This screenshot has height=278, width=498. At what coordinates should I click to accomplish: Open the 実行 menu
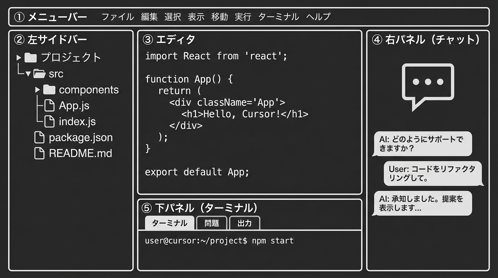242,16
